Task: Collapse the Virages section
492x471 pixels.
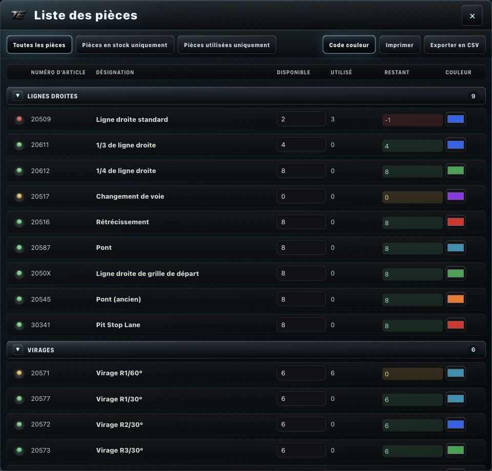Action: click(x=18, y=350)
